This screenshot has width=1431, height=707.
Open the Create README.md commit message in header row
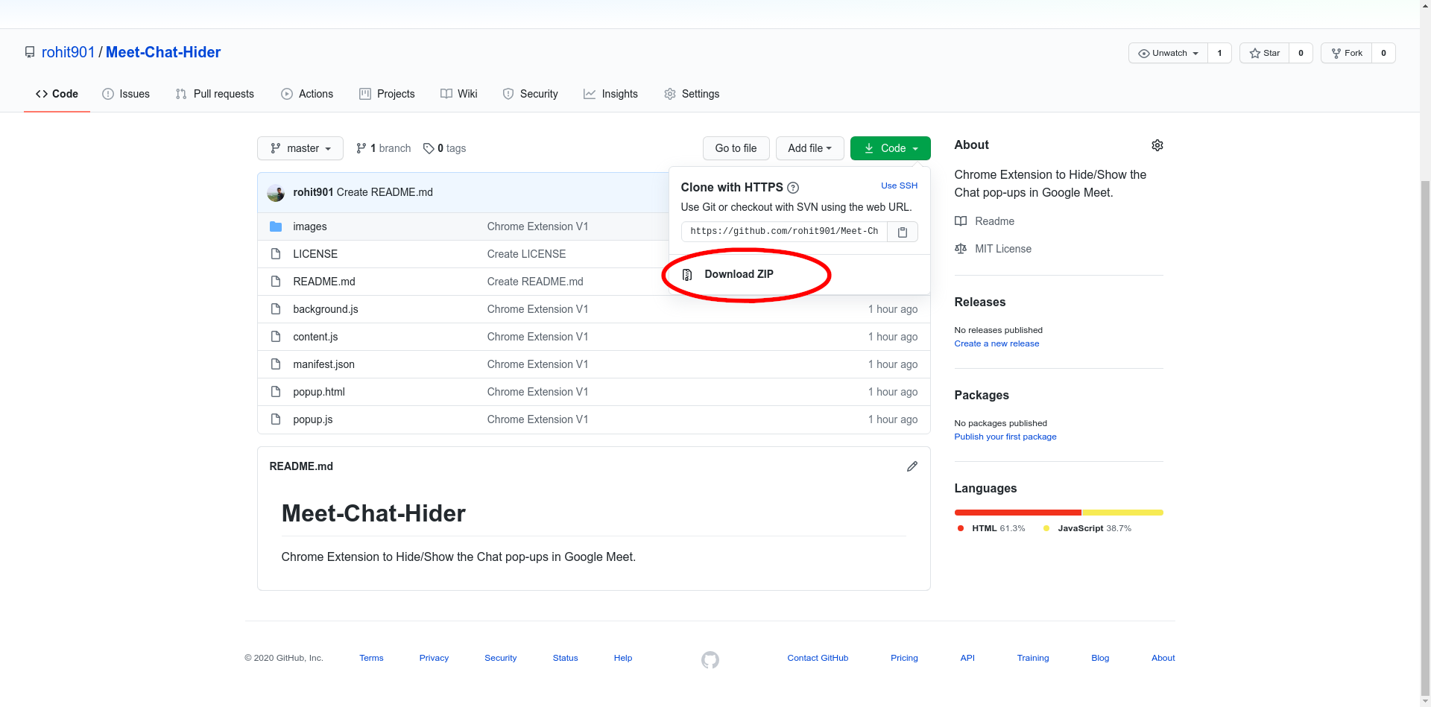click(x=385, y=192)
